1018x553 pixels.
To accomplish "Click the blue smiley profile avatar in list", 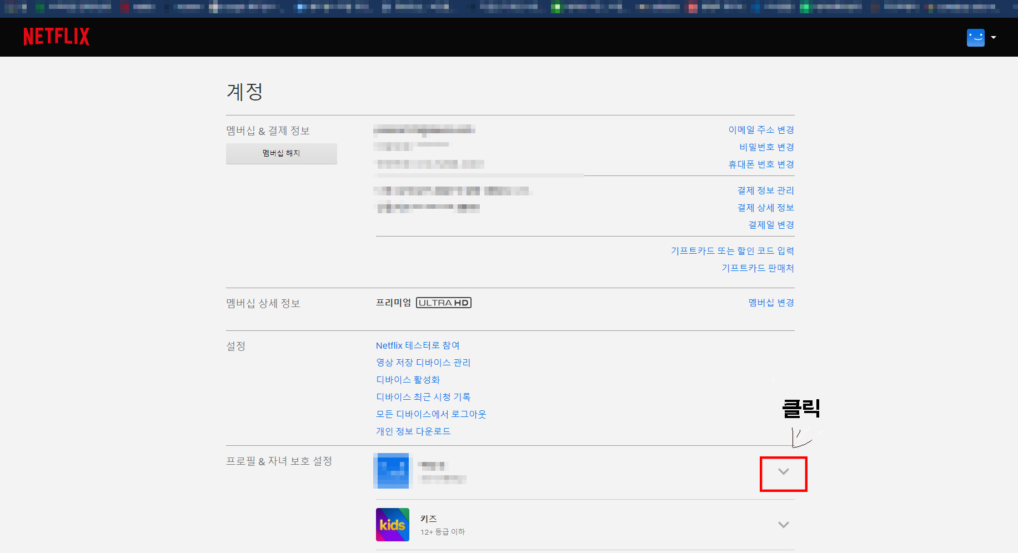I will pos(392,471).
